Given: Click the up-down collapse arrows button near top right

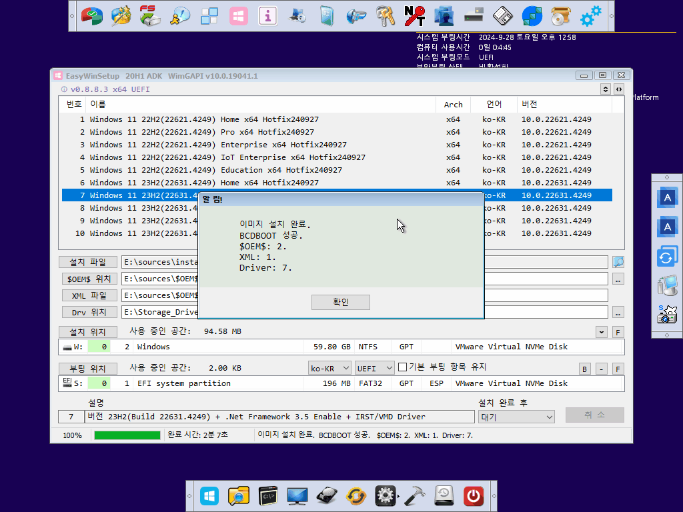Looking at the screenshot, I should (605, 89).
